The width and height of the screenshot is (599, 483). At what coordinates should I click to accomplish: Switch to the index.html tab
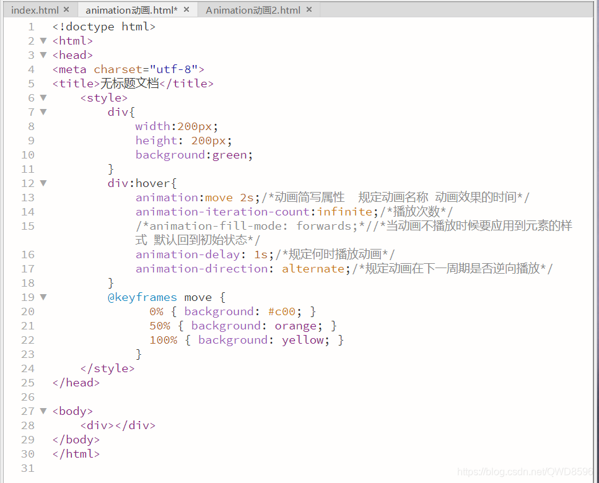pyautogui.click(x=35, y=10)
